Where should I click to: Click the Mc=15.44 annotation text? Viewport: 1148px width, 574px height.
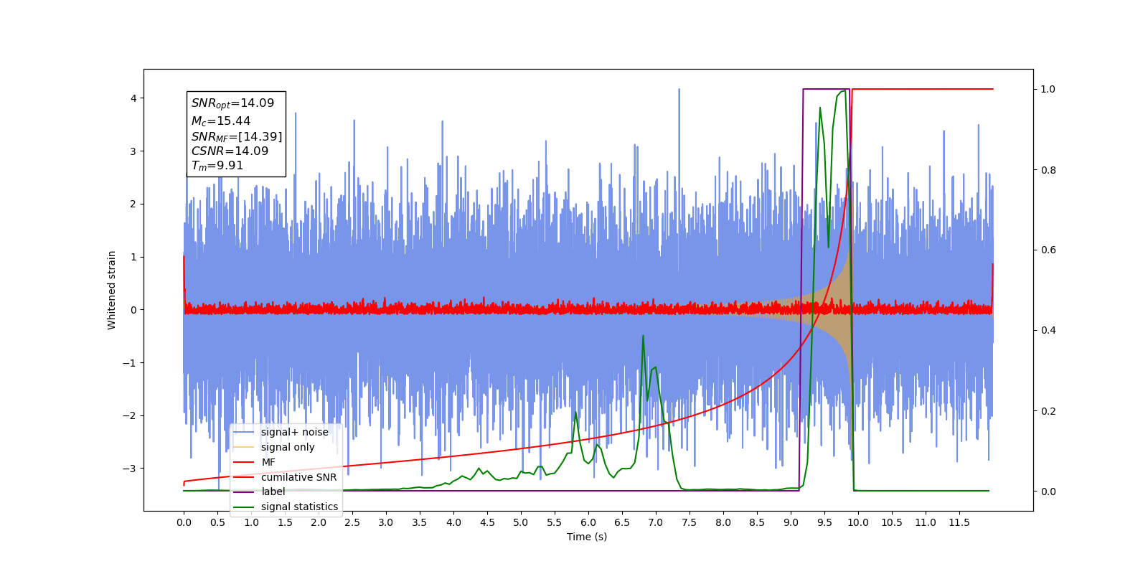tap(220, 121)
